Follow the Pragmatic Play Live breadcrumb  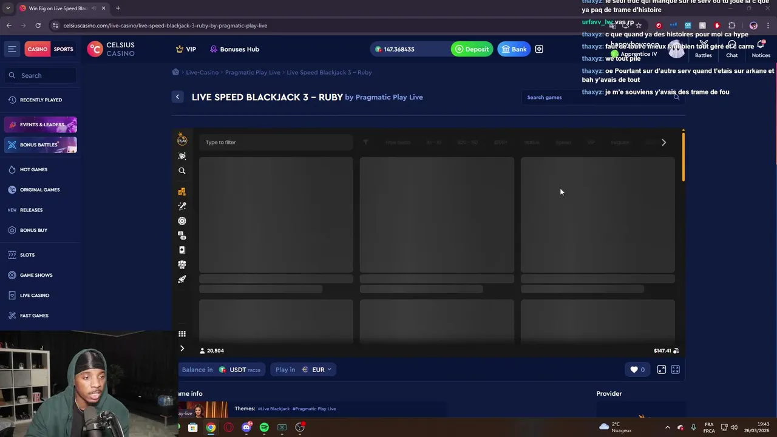[253, 72]
